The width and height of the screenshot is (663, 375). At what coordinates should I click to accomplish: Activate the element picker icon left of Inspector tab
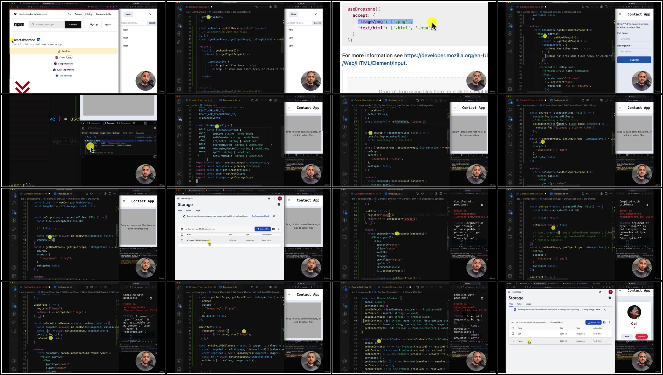pos(83,123)
